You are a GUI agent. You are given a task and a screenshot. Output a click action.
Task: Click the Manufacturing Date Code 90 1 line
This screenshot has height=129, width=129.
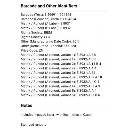click(x=50, y=42)
